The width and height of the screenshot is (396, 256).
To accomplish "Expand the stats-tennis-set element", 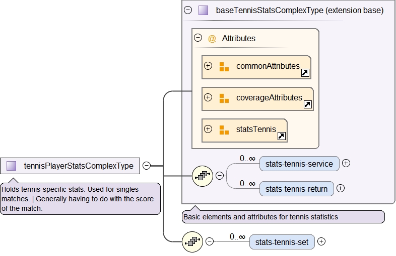I will click(x=321, y=241).
